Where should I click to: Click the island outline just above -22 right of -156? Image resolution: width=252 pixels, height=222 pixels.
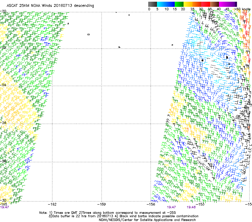(x=172, y=45)
